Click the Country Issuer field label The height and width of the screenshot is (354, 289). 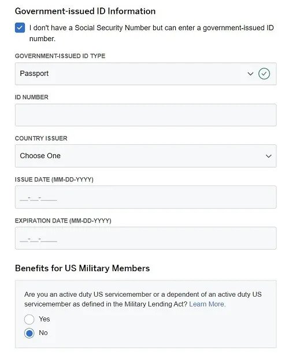pyautogui.click(x=41, y=138)
